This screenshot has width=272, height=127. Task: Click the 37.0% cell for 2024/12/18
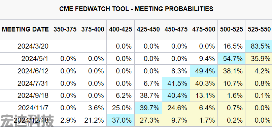pyautogui.click(x=121, y=120)
